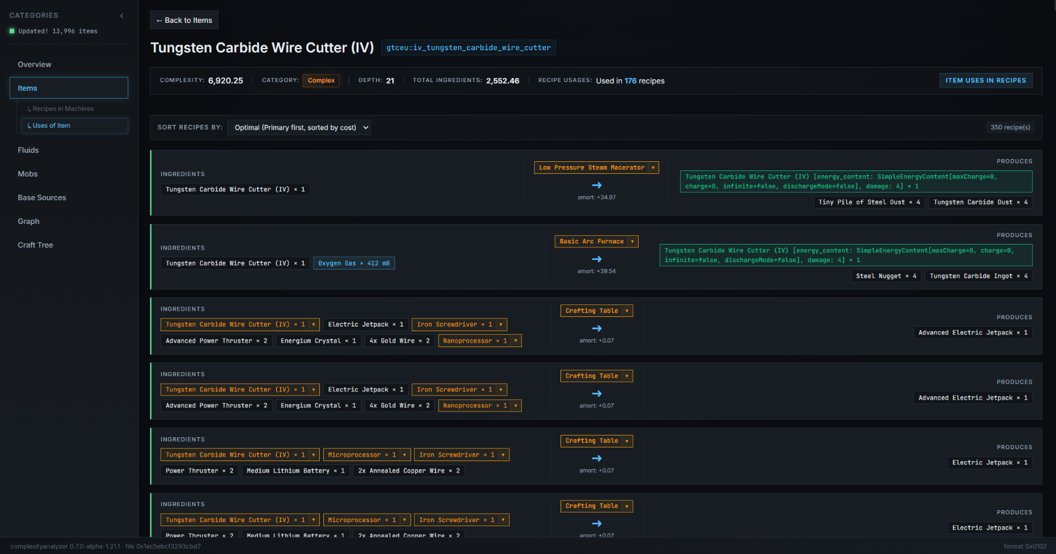Click the arrow icon in Low Pressure Steam Macerator recipe
The height and width of the screenshot is (554, 1056).
pos(596,185)
